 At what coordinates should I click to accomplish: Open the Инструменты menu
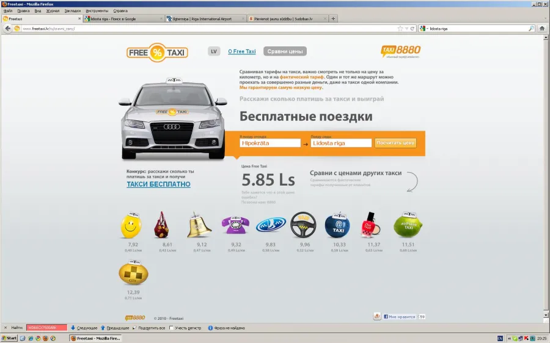(97, 11)
